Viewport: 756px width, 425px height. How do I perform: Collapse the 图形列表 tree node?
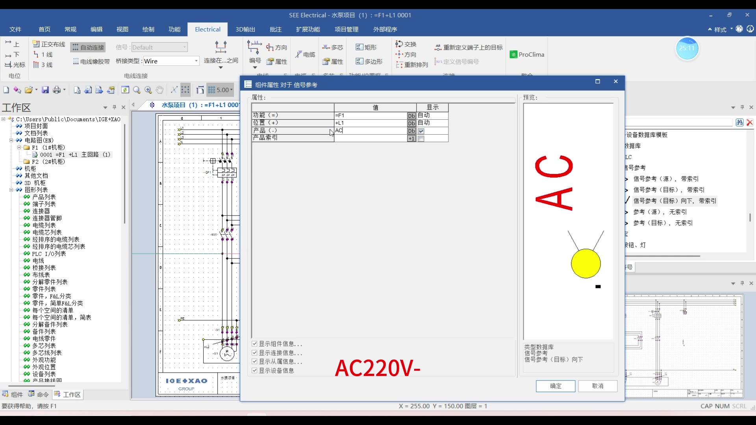click(11, 190)
